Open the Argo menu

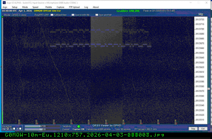pos(5,7)
